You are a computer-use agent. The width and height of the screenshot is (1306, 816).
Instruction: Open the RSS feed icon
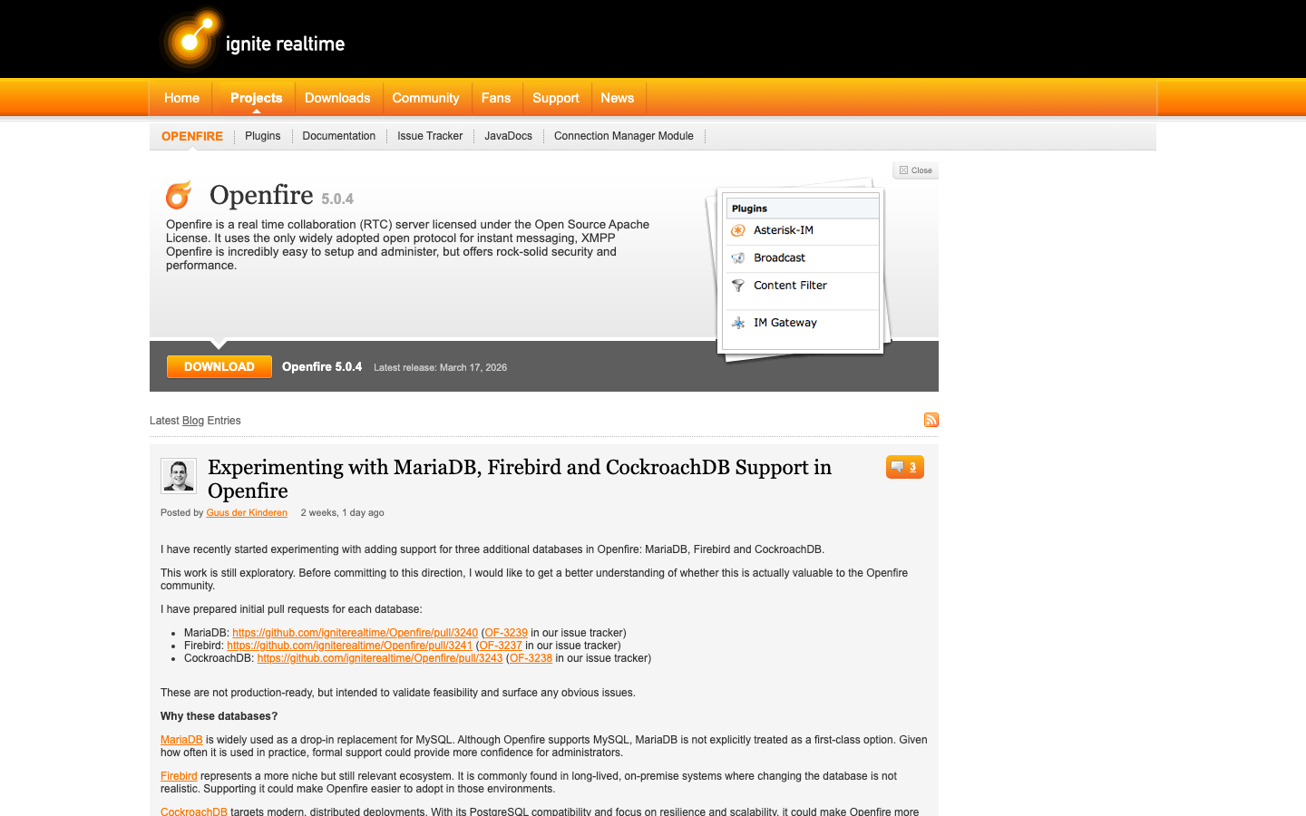point(931,420)
